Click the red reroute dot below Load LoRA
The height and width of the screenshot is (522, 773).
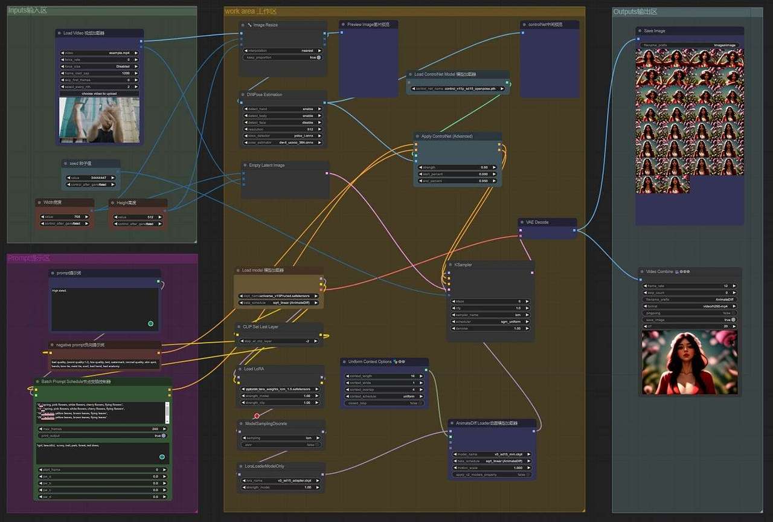(x=257, y=416)
